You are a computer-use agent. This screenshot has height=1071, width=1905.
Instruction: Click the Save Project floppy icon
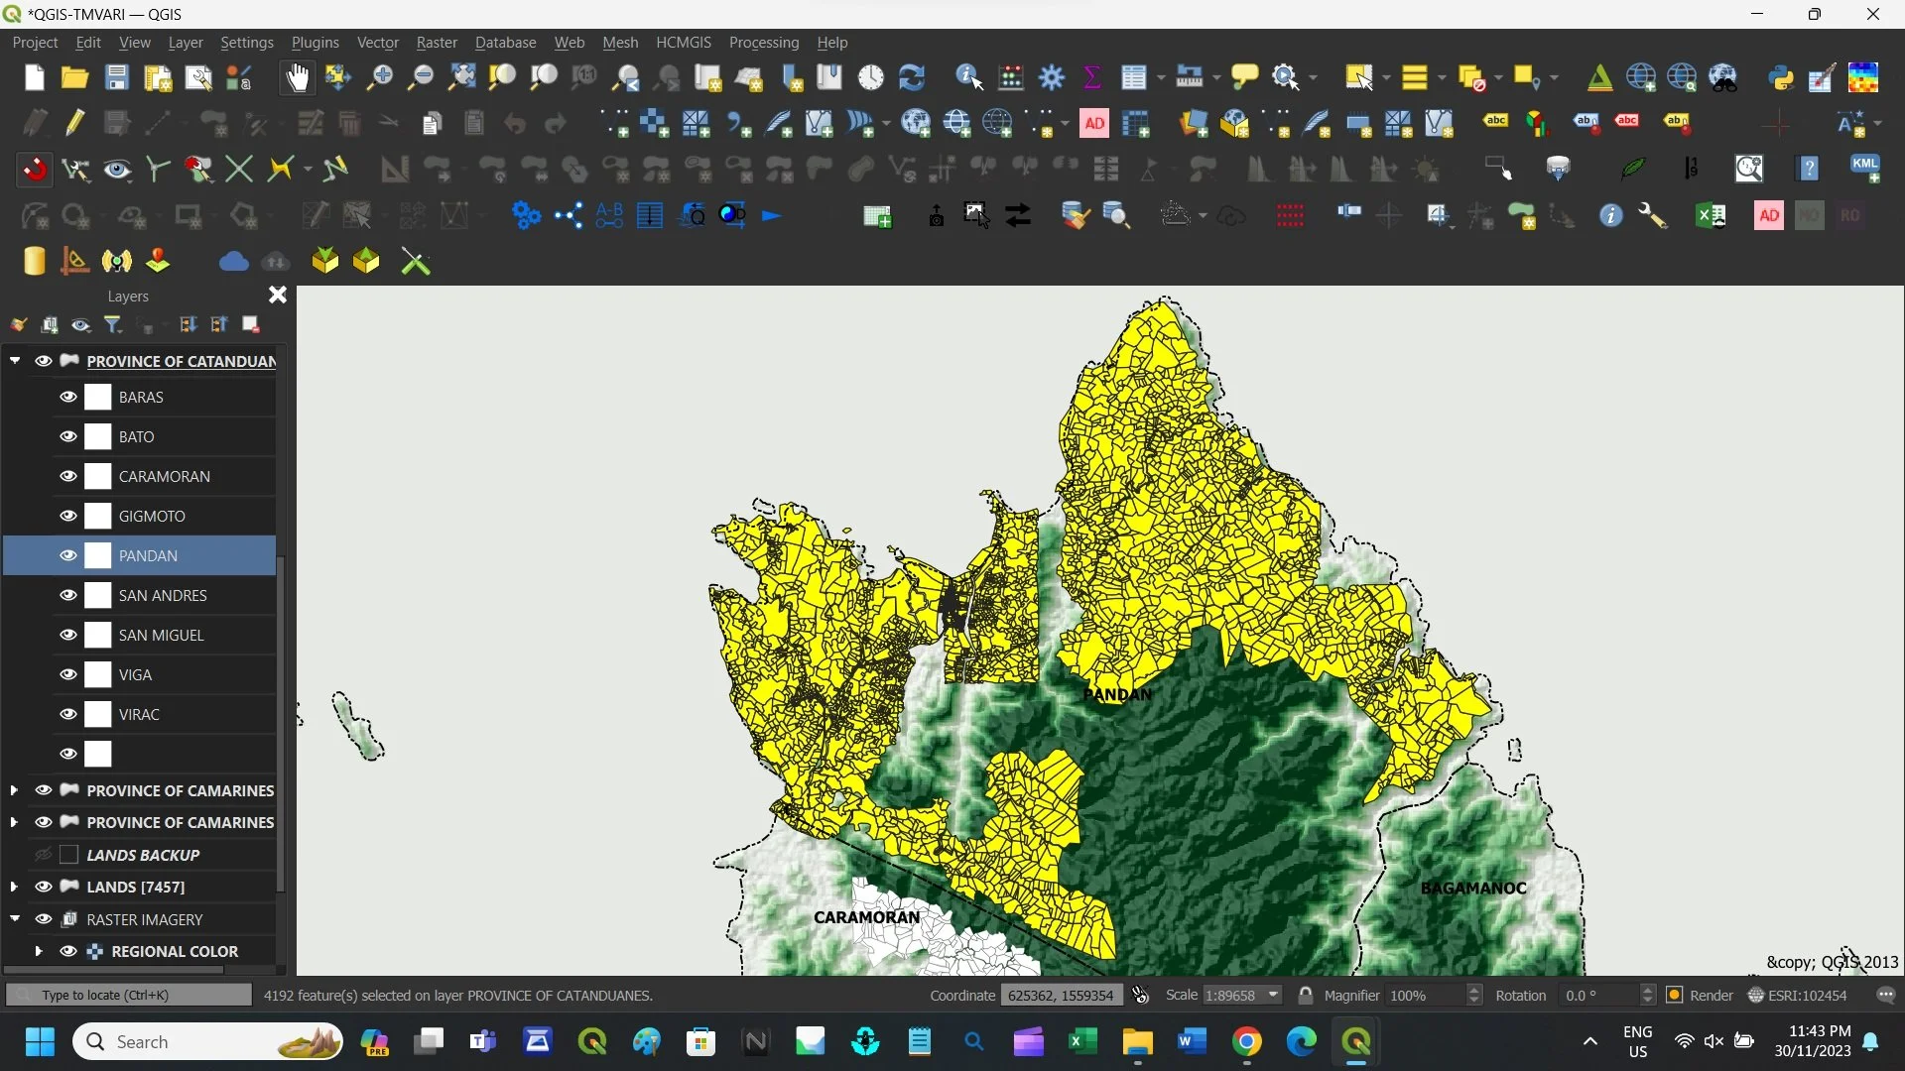[117, 77]
